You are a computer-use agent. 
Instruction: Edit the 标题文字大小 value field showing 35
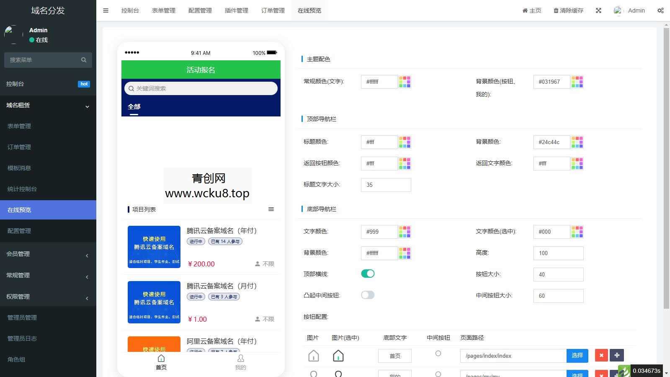386,185
